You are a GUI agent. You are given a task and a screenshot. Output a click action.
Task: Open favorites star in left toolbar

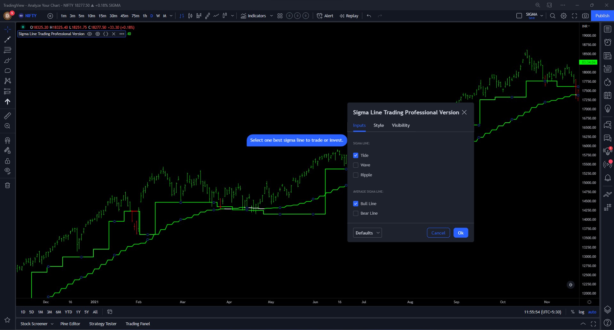(x=7, y=320)
